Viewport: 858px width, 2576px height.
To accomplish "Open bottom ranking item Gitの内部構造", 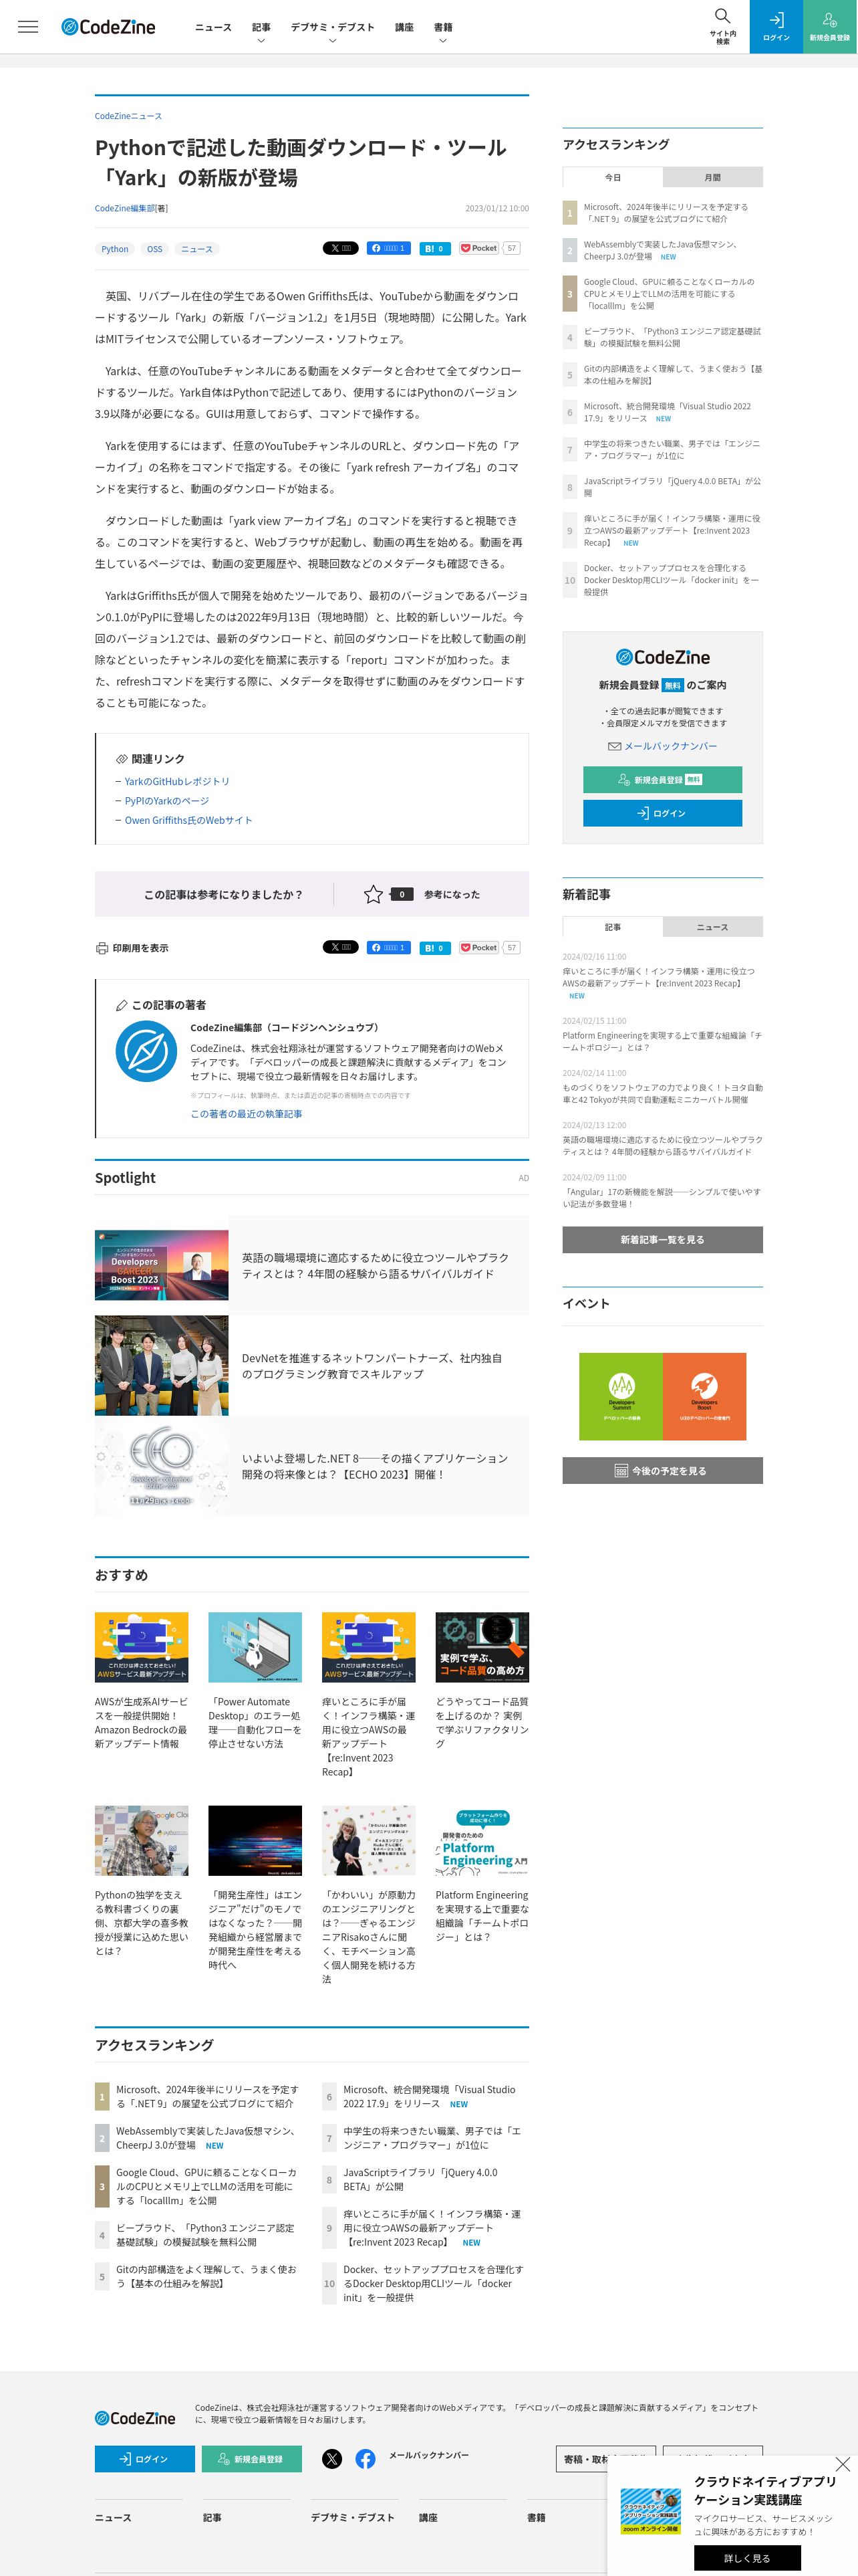I will tap(206, 2276).
